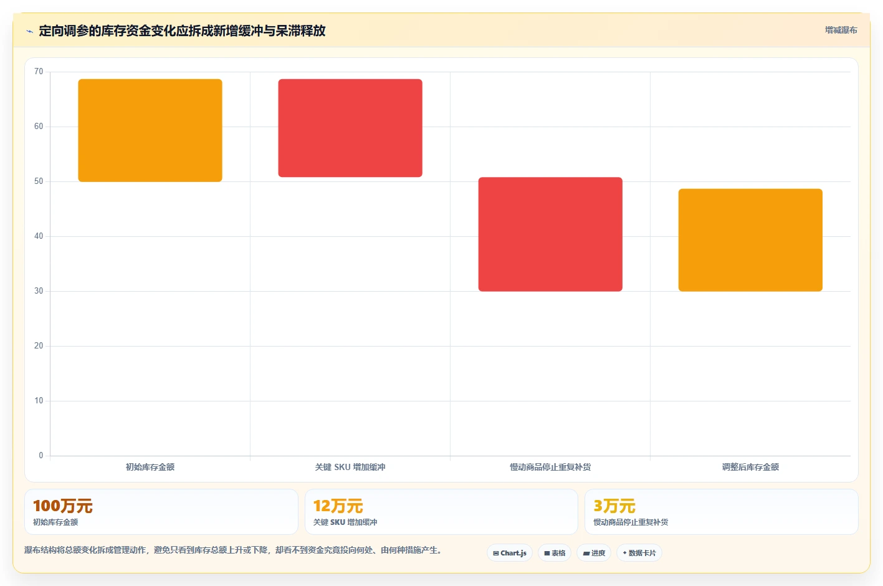Click the 增减瀑布 label in the header
Screen dimensions: 883x586
click(x=841, y=30)
